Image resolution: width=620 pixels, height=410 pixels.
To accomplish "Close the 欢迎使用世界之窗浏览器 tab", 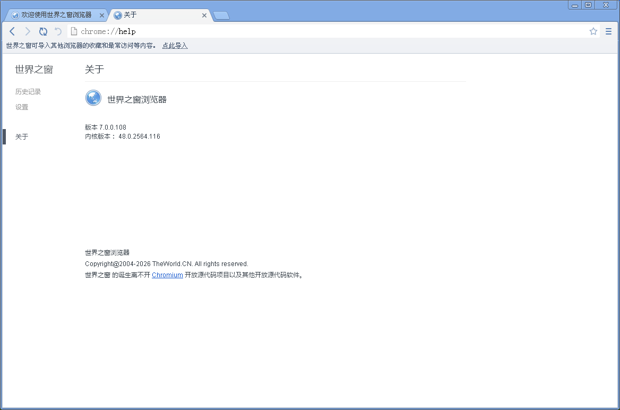I will 102,15.
